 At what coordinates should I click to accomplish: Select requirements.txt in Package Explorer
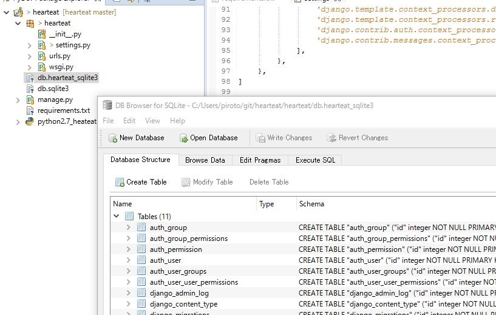pyautogui.click(x=63, y=110)
